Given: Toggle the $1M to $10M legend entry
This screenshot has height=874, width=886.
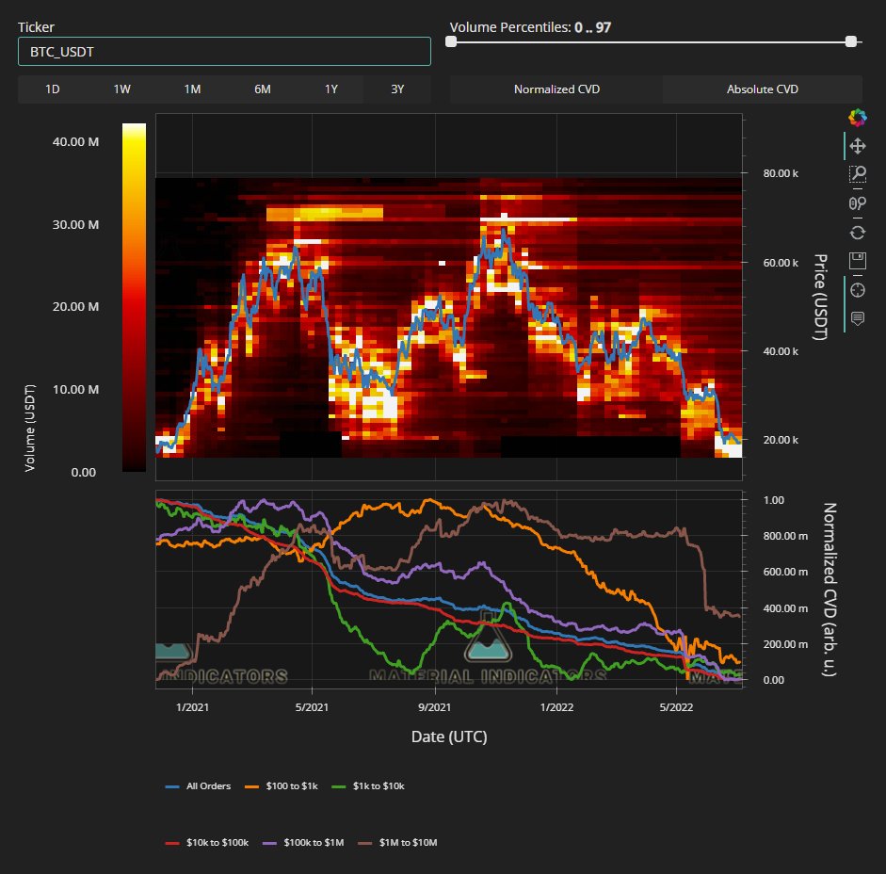Looking at the screenshot, I should click(397, 842).
